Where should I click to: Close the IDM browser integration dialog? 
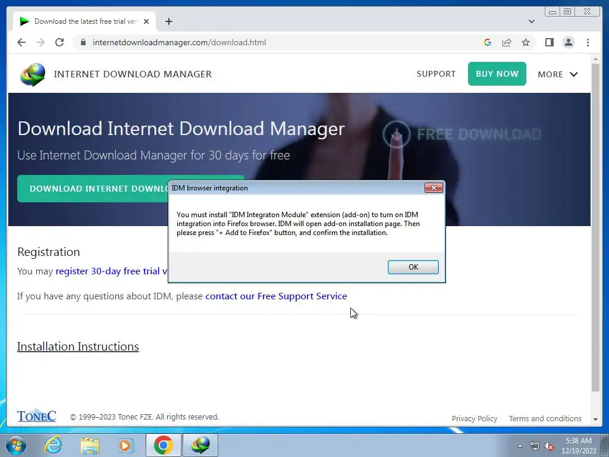pyautogui.click(x=434, y=187)
